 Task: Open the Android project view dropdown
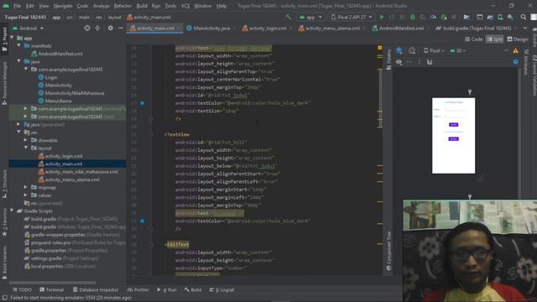pyautogui.click(x=28, y=28)
